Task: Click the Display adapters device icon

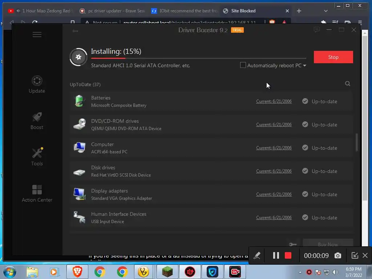Action: point(80,194)
